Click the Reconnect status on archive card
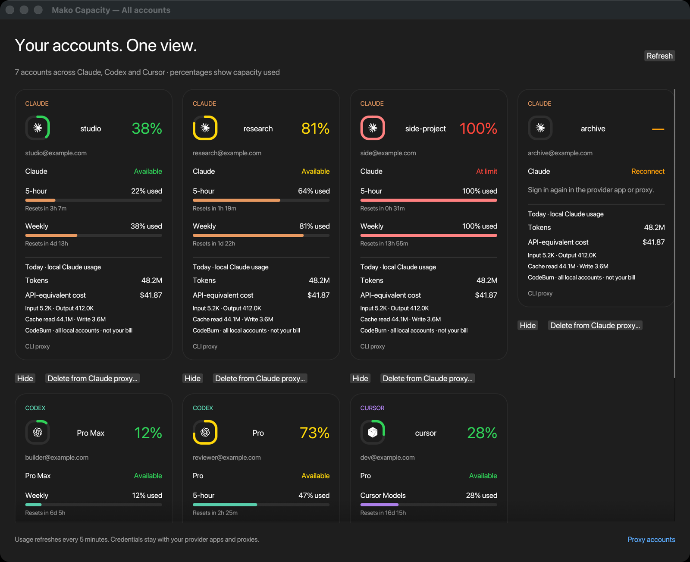Viewport: 690px width, 562px height. [648, 171]
